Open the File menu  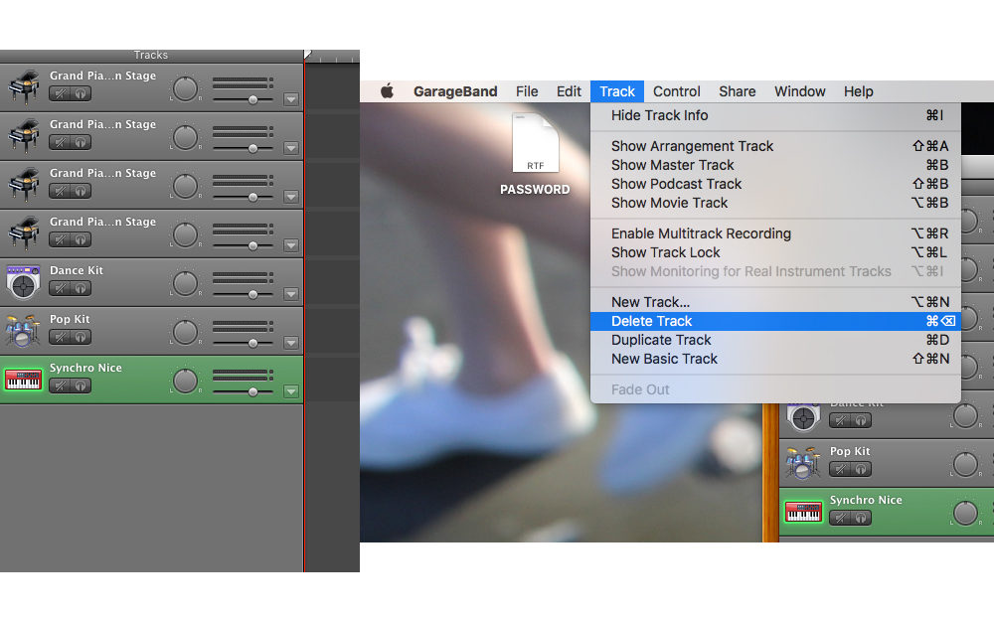[x=527, y=91]
